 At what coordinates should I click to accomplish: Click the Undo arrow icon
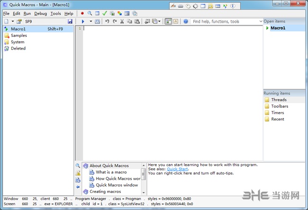[x=107, y=22]
